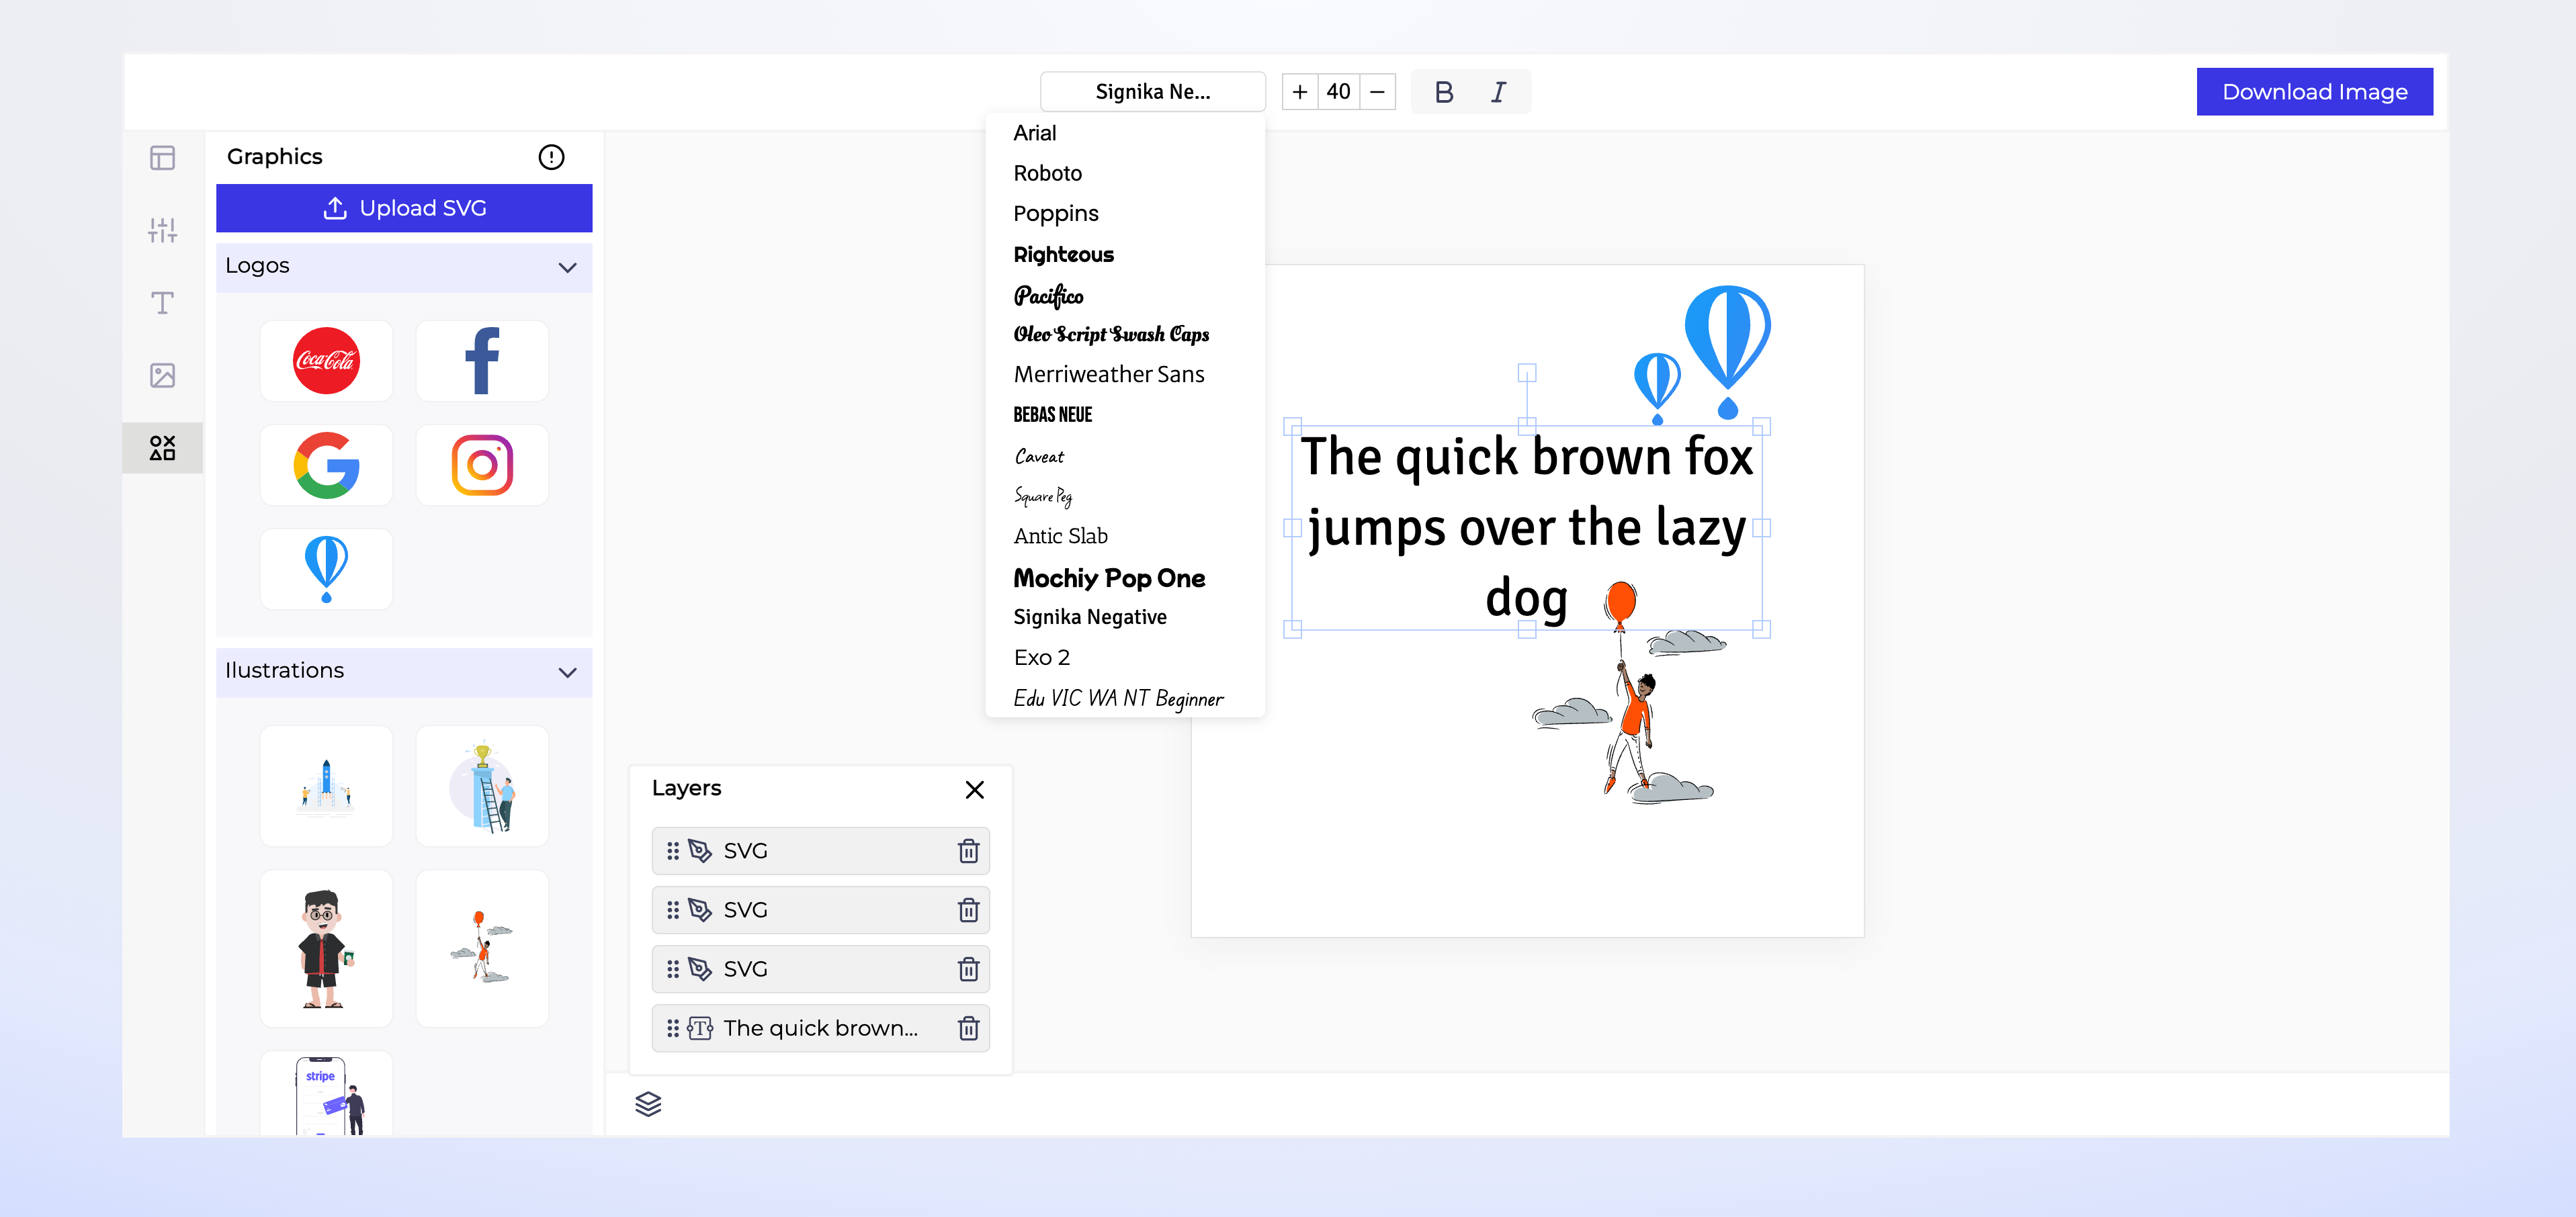Open the Adjustments sliders panel icon

[x=162, y=230]
